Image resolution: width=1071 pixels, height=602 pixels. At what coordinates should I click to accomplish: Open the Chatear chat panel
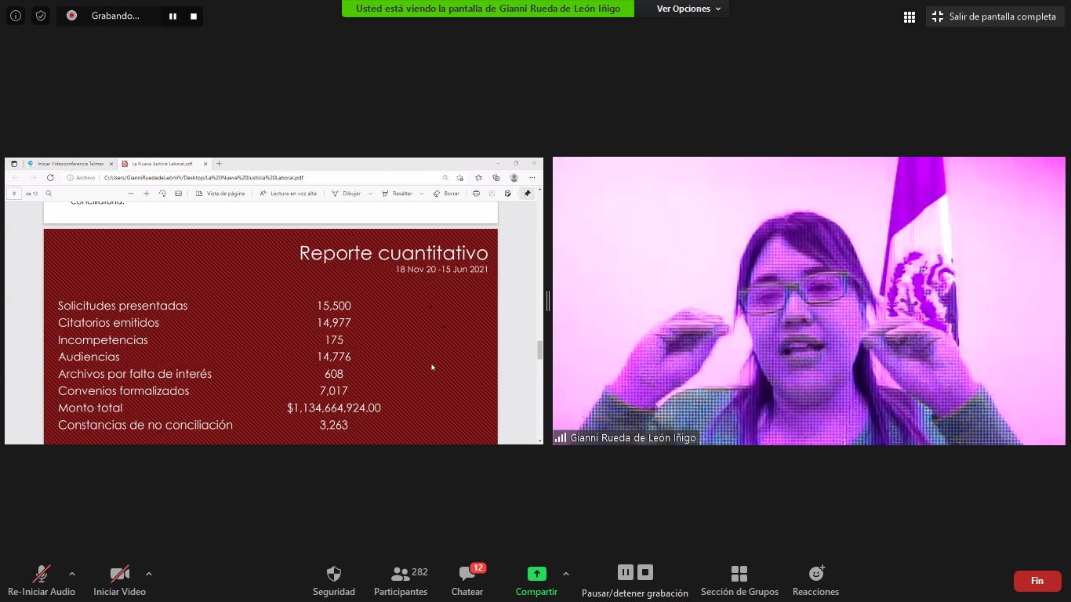click(x=467, y=581)
